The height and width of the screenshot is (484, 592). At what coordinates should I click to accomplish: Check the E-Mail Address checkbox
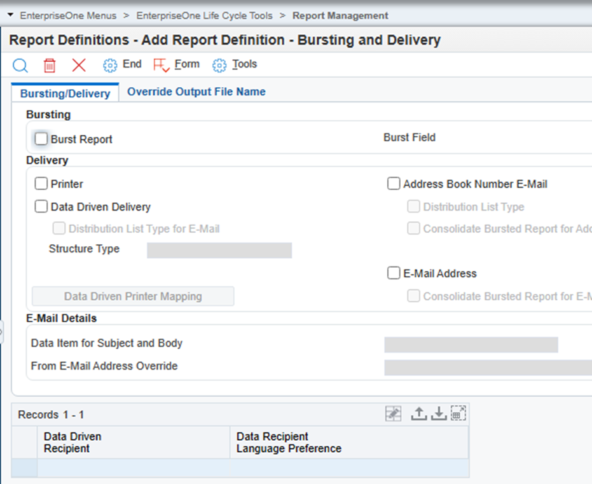pos(394,273)
